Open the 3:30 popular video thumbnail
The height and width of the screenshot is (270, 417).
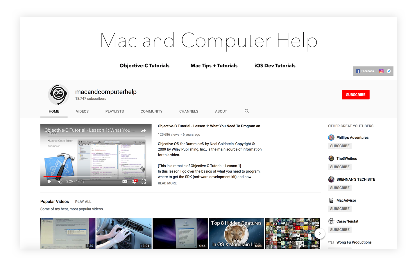[x=68, y=233]
